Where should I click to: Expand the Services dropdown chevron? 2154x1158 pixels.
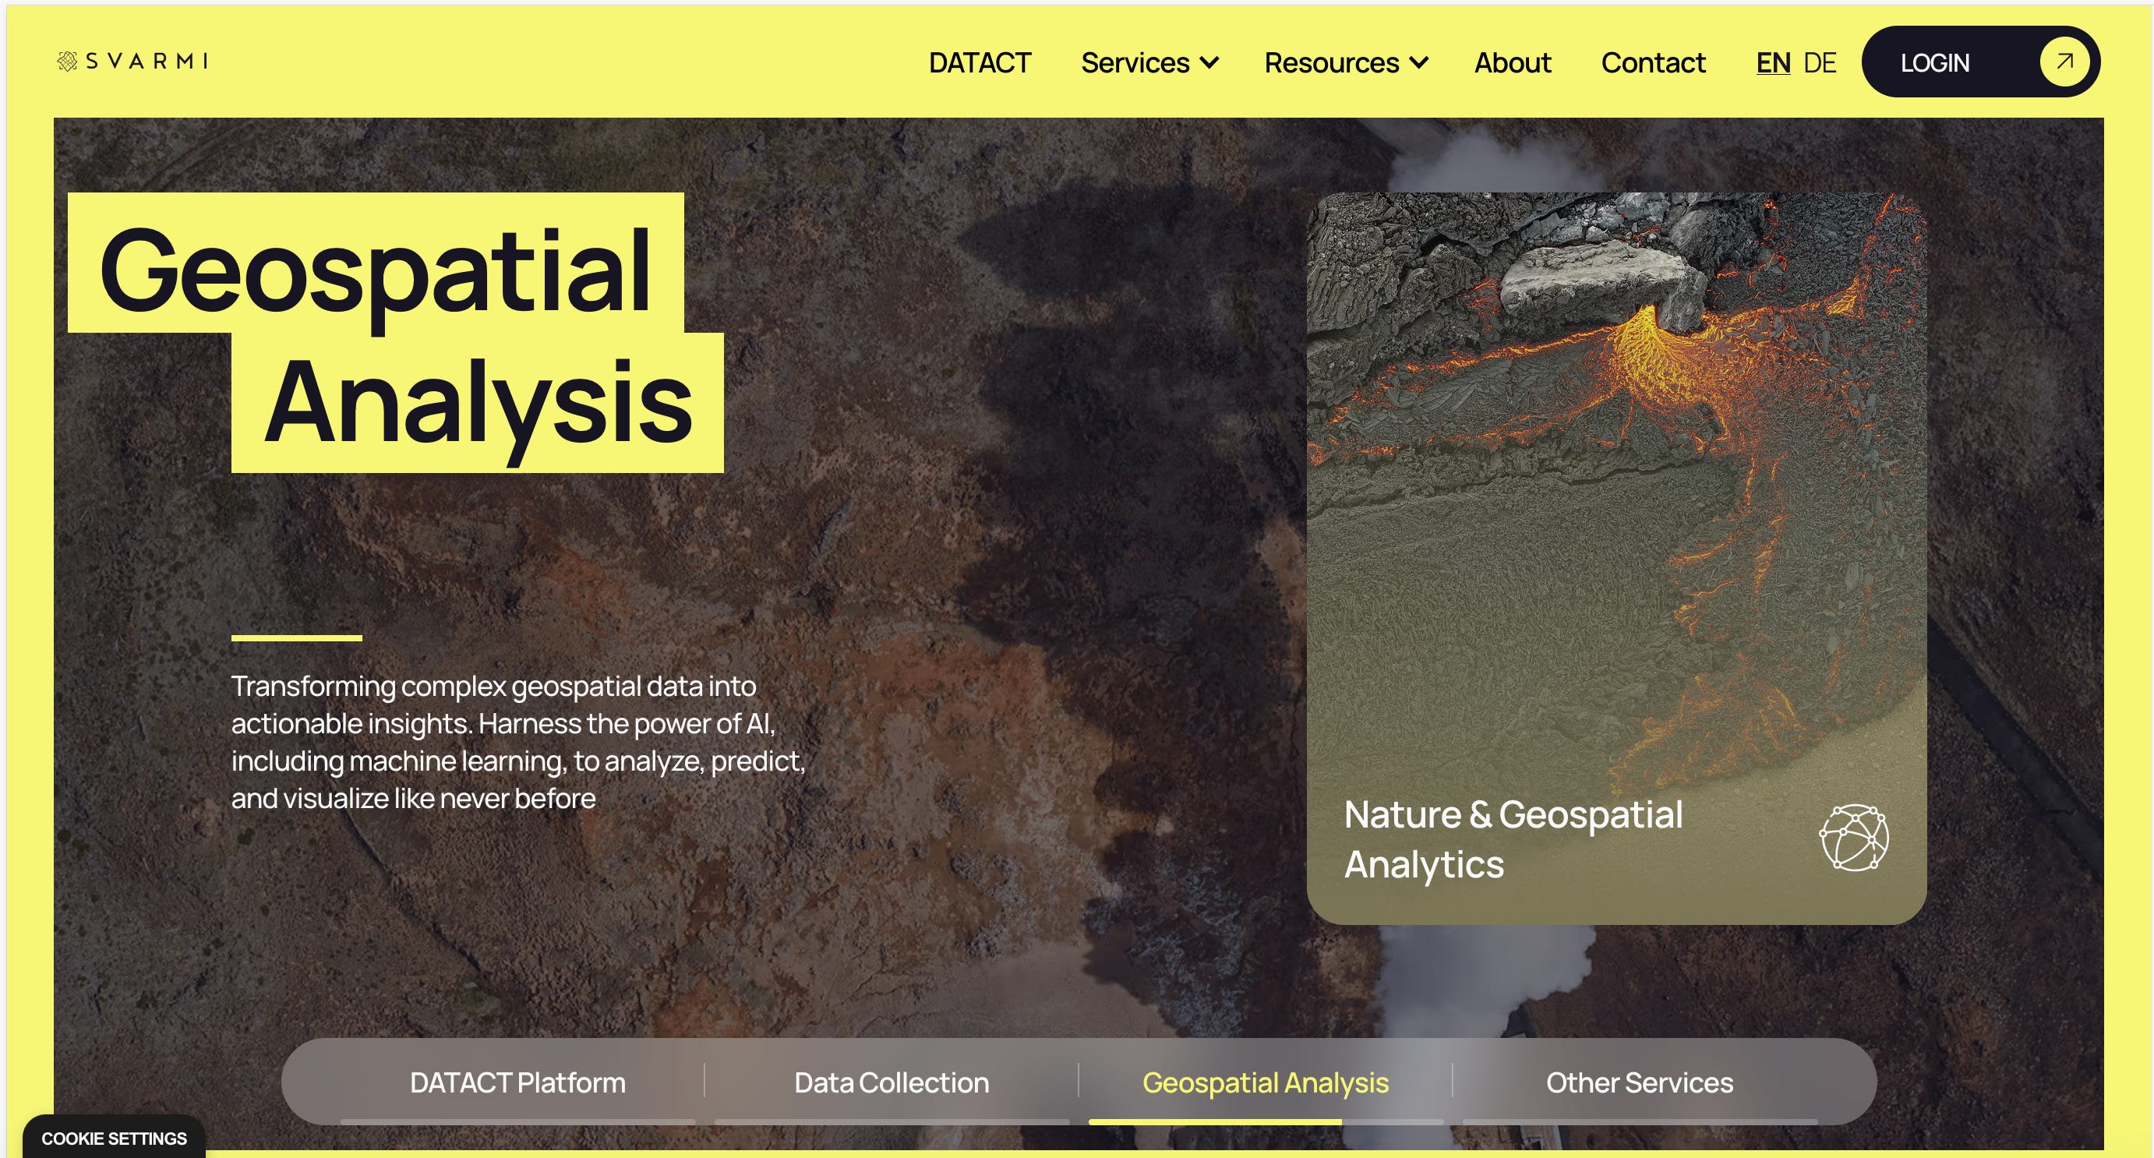1209,62
